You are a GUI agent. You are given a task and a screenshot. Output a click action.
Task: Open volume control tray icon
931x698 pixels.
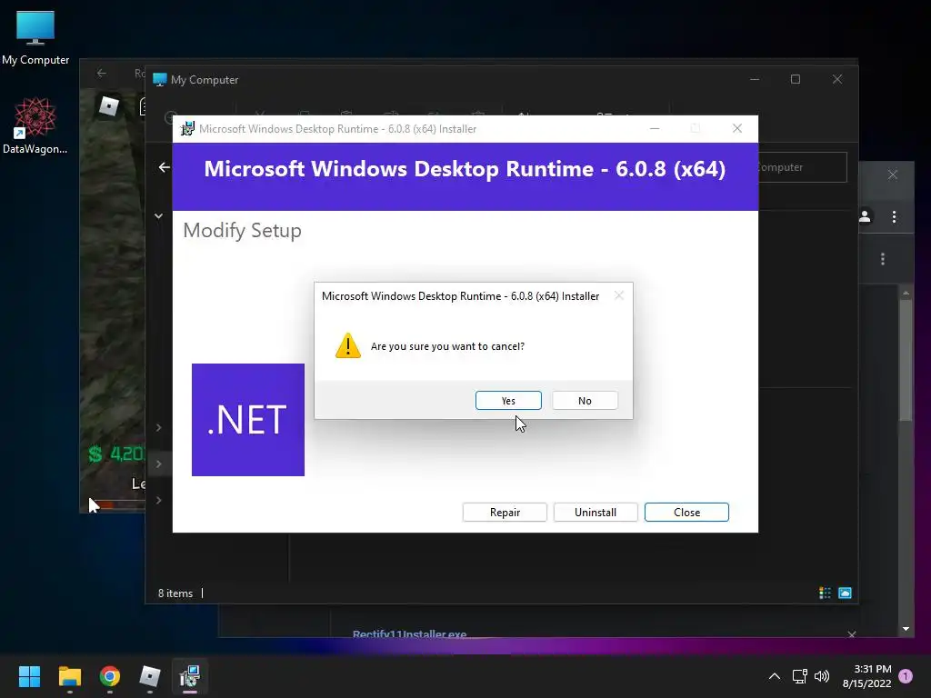click(822, 676)
